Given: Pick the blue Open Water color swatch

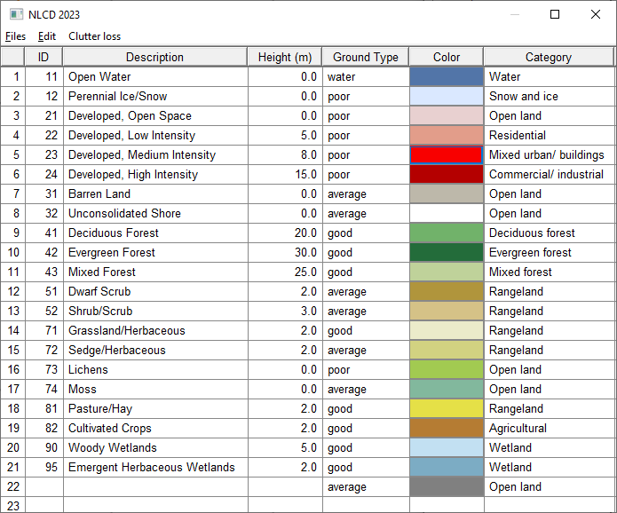Looking at the screenshot, I should point(447,76).
